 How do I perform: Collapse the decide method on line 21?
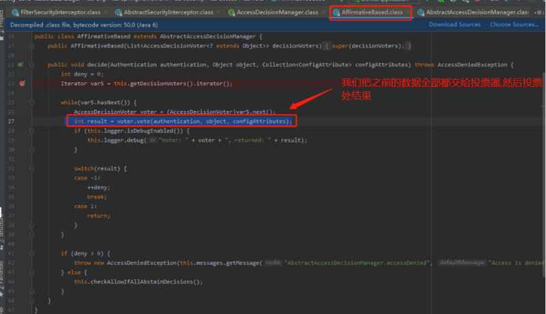(31, 65)
